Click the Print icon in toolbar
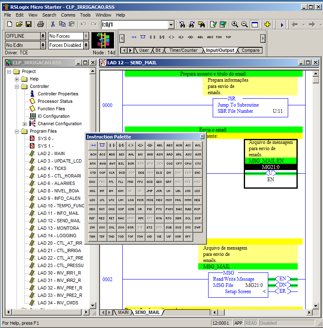The image size is (323, 328). tap(41, 24)
